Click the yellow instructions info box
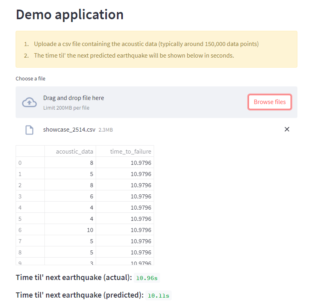 click(x=156, y=49)
